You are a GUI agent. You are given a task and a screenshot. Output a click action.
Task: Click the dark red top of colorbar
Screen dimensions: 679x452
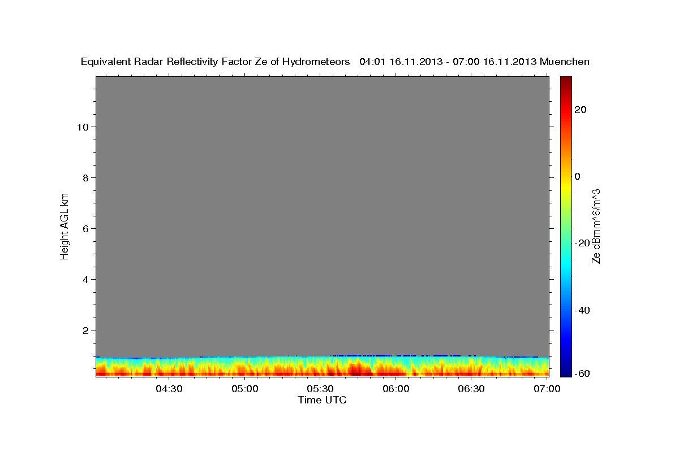pos(566,80)
